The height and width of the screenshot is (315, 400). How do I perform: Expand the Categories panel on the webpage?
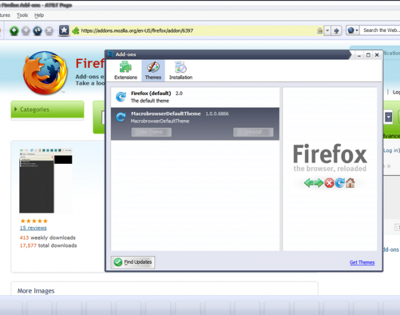(x=47, y=109)
